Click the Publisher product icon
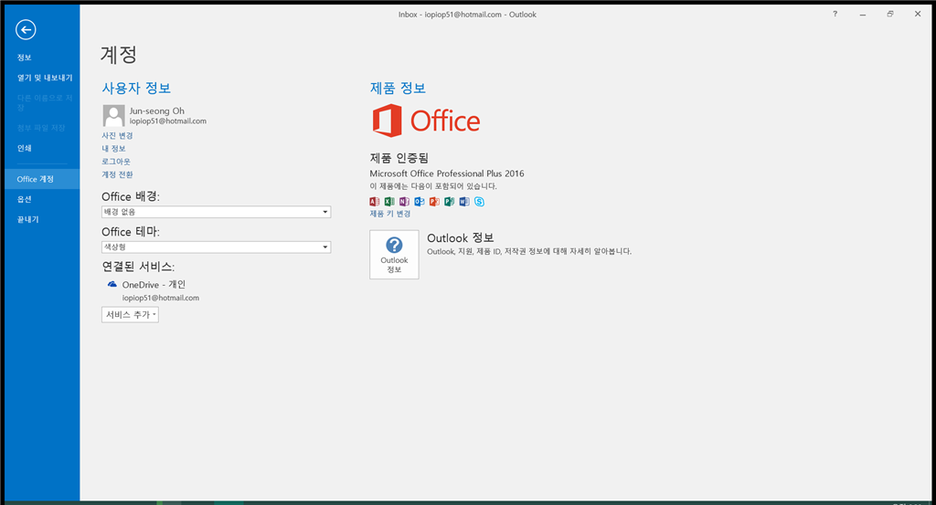Image resolution: width=936 pixels, height=505 pixels. click(449, 202)
